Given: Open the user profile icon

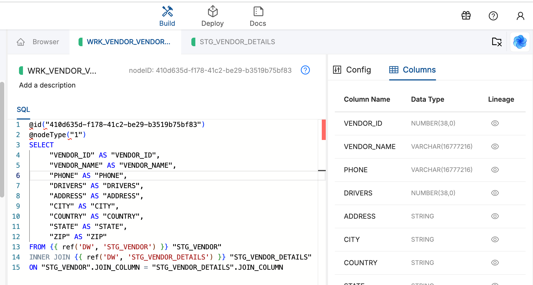Looking at the screenshot, I should point(520,16).
